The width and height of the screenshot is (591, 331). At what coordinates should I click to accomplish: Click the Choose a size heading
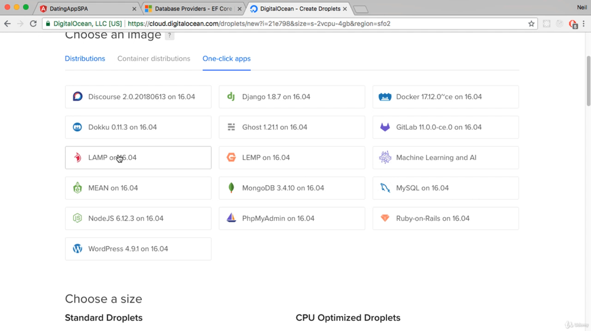tap(103, 299)
